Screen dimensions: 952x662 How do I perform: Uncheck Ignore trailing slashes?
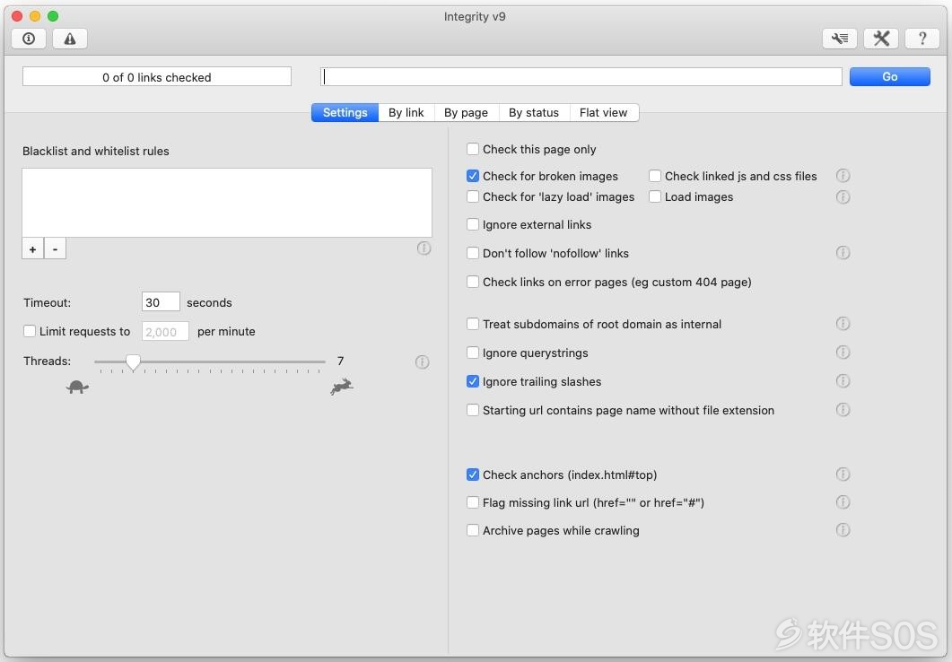pyautogui.click(x=472, y=381)
